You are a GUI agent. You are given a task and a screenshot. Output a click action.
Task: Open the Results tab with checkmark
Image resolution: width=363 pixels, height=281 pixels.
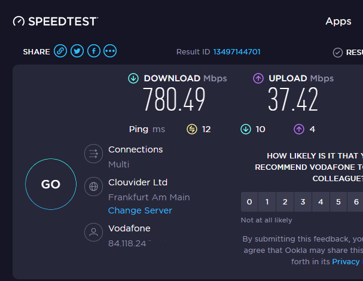coord(347,53)
